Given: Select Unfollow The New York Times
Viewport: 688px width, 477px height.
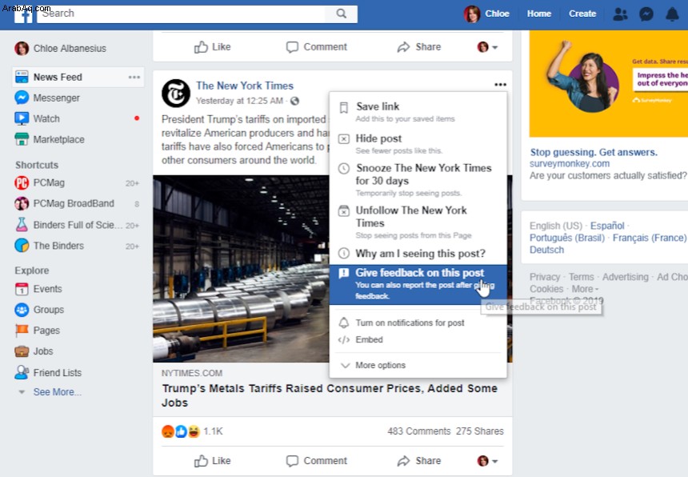Looking at the screenshot, I should [x=418, y=222].
